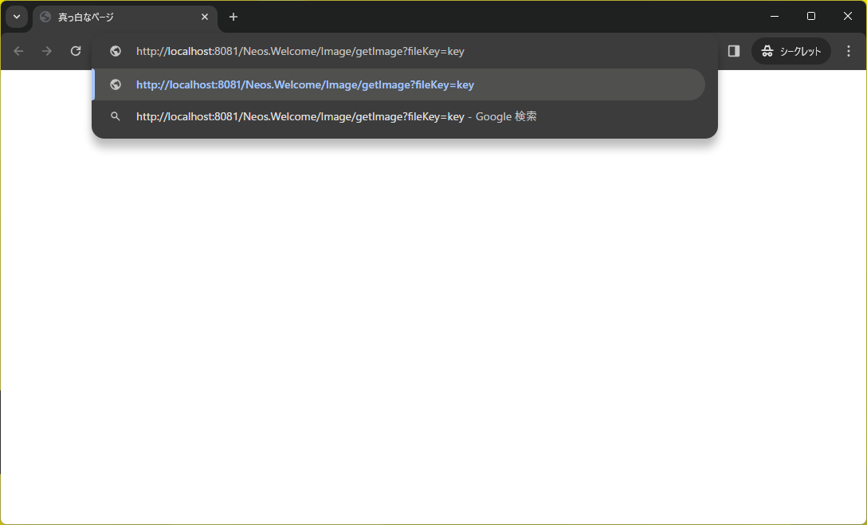Image resolution: width=867 pixels, height=525 pixels.
Task: Open the tab search dropdown arrow
Action: 17,17
